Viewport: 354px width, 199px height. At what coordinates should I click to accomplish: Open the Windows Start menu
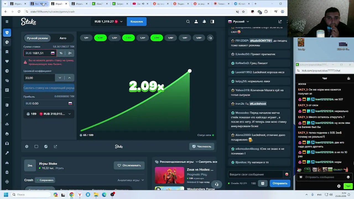[6, 195]
